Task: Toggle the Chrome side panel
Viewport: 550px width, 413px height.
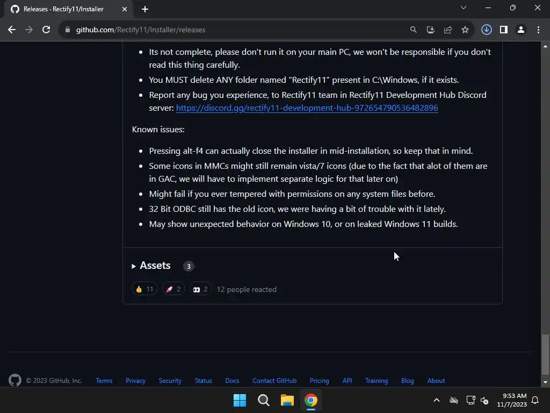Action: pyautogui.click(x=504, y=30)
